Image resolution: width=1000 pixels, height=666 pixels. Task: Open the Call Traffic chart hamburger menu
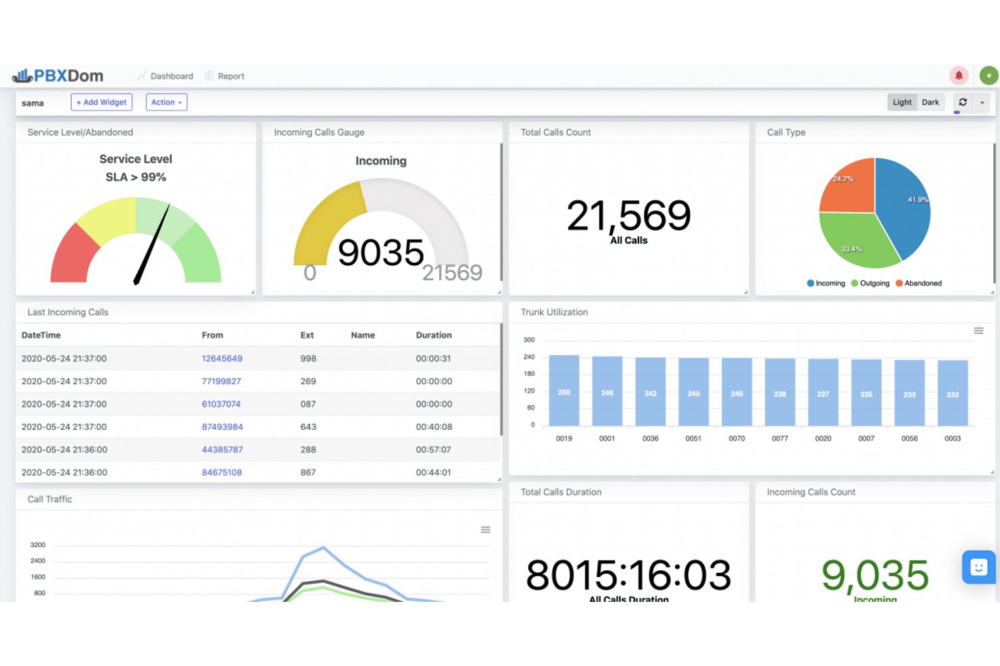click(x=485, y=530)
